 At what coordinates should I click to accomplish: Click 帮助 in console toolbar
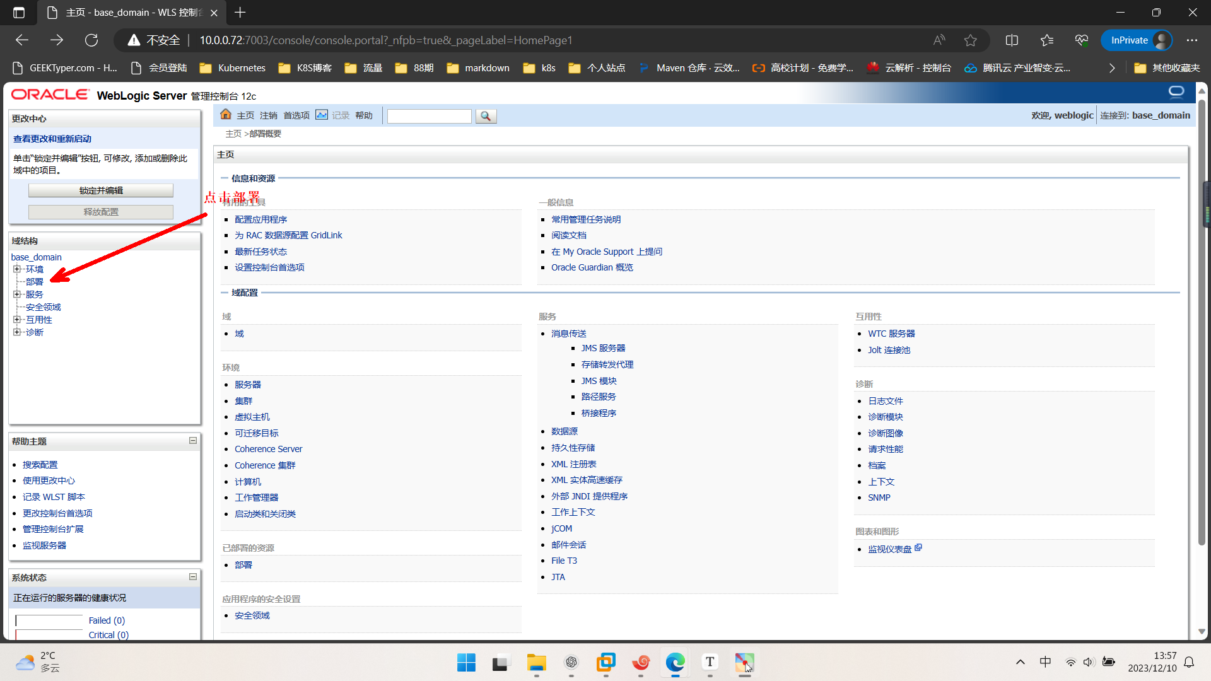point(364,115)
